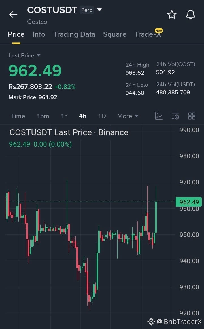Open the Square tab
The height and width of the screenshot is (329, 204).
tap(115, 34)
